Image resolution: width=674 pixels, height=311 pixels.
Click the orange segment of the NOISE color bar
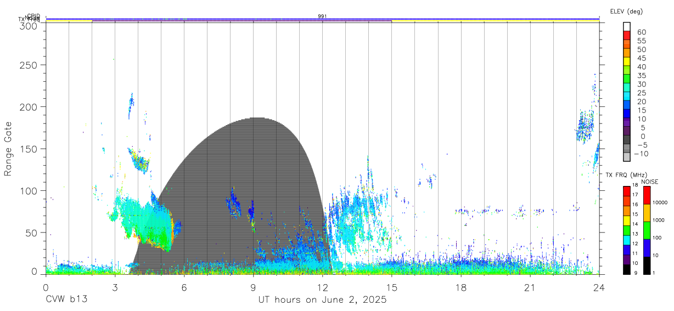click(x=647, y=212)
